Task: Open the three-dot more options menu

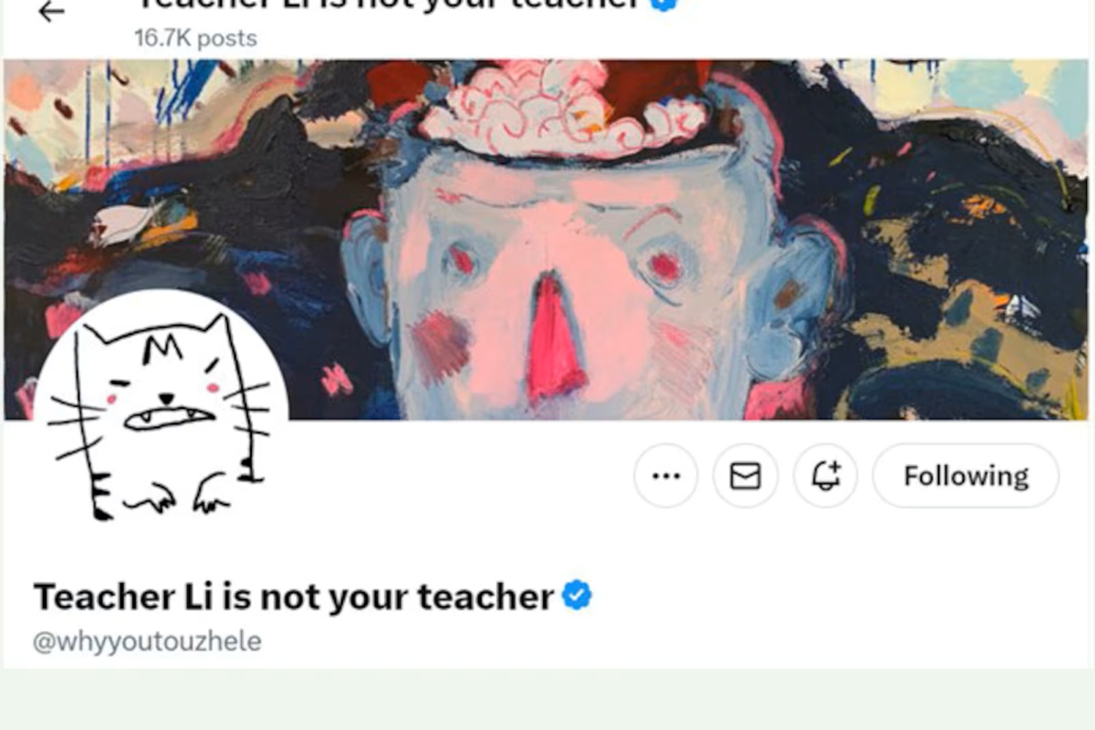Action: point(666,475)
